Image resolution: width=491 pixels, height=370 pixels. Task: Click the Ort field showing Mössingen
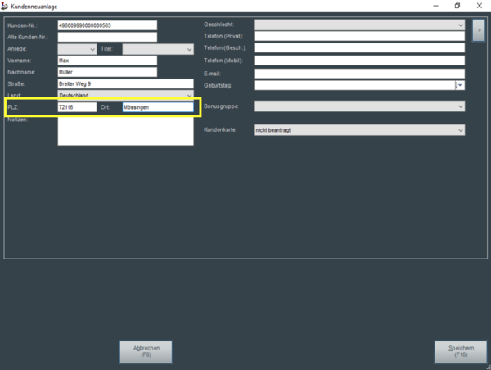157,107
